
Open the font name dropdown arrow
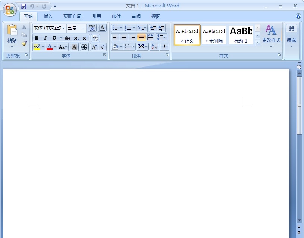coord(63,28)
